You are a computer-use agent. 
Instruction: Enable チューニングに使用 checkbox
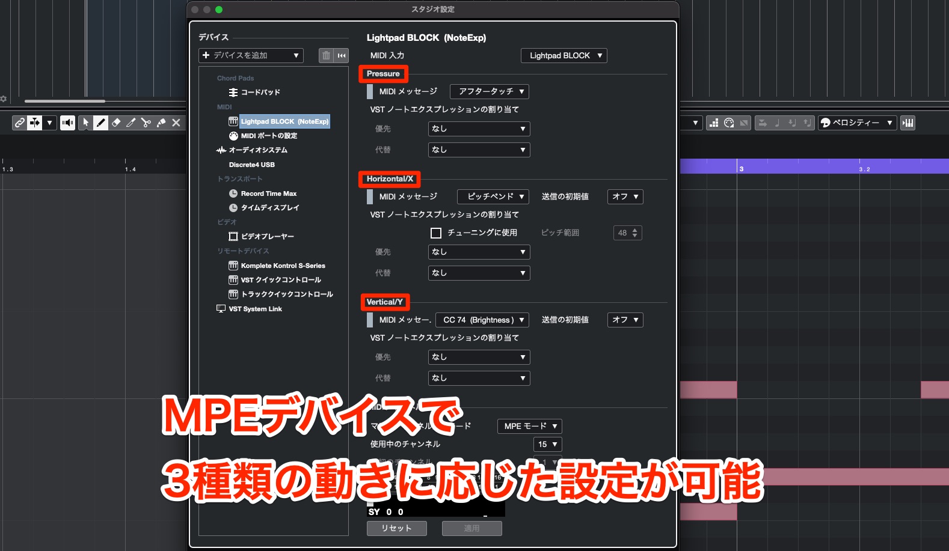436,233
